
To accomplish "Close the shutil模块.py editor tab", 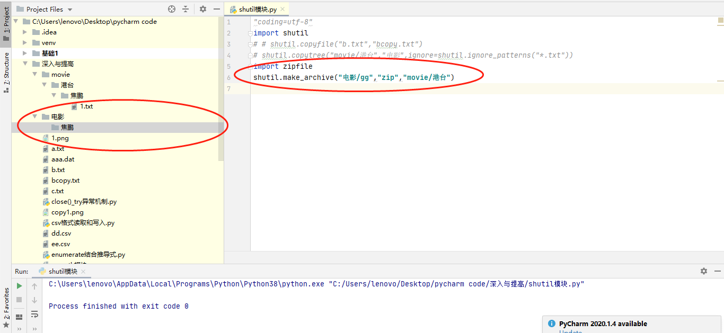I will point(282,10).
